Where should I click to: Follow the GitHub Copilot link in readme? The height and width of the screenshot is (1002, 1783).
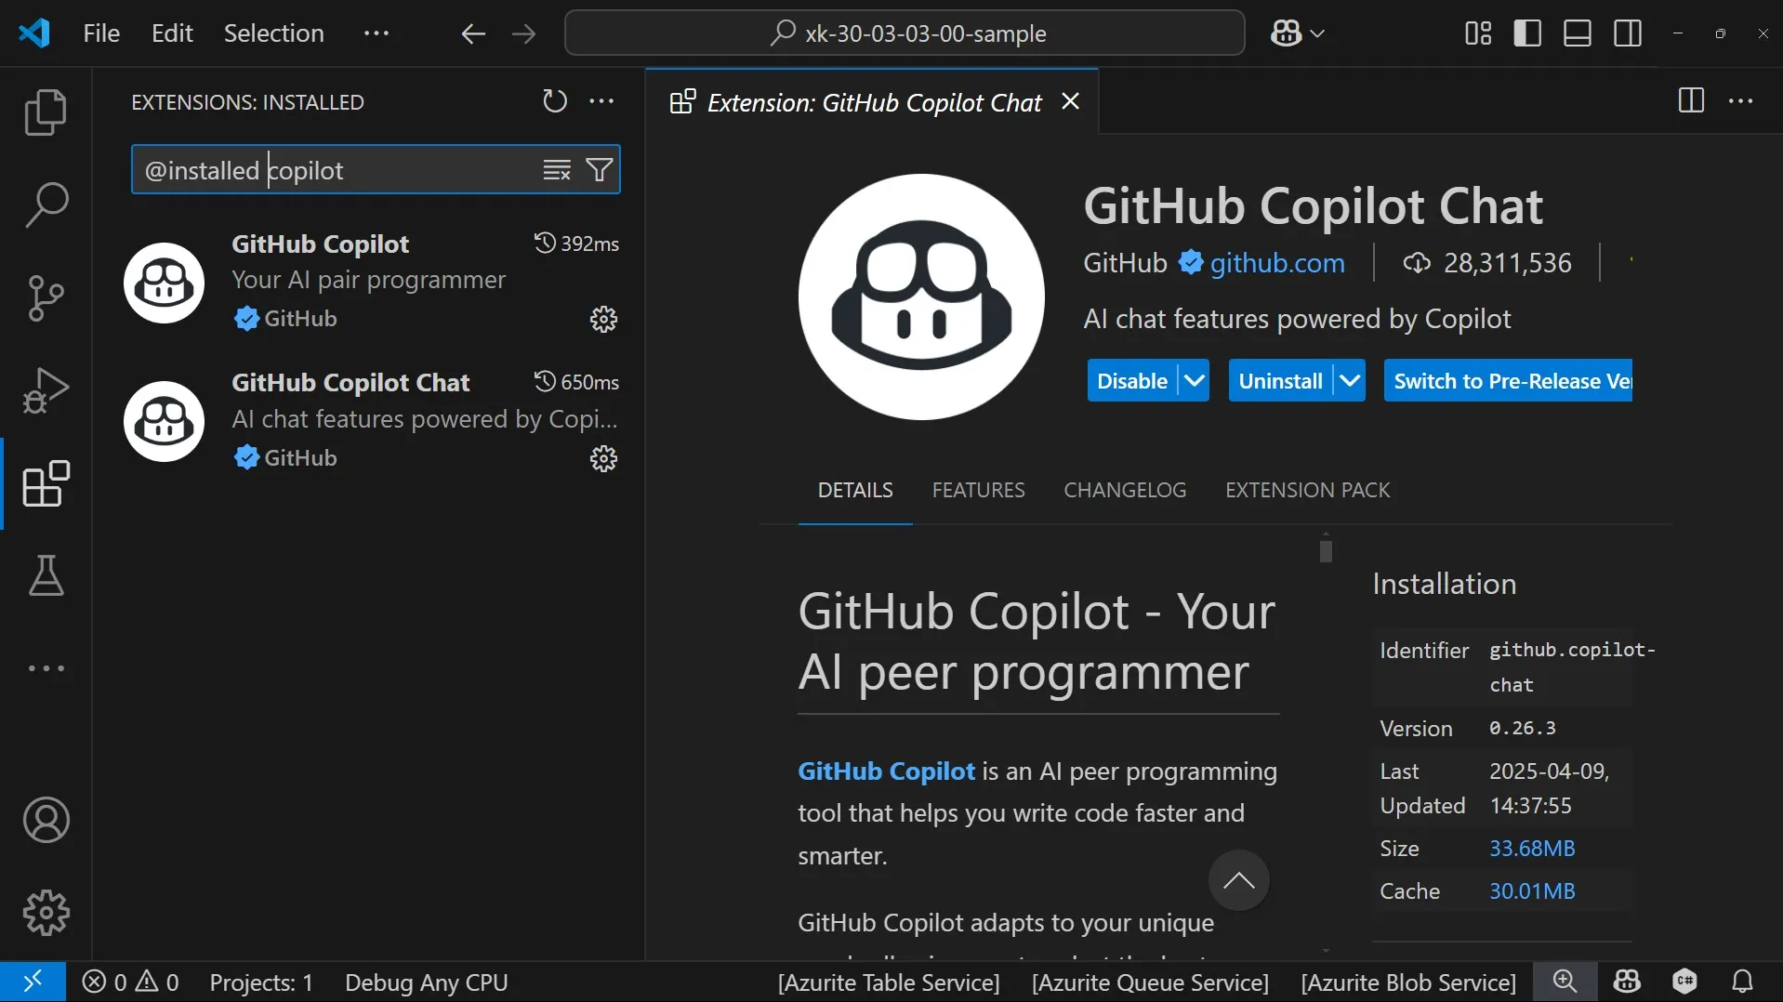886,771
